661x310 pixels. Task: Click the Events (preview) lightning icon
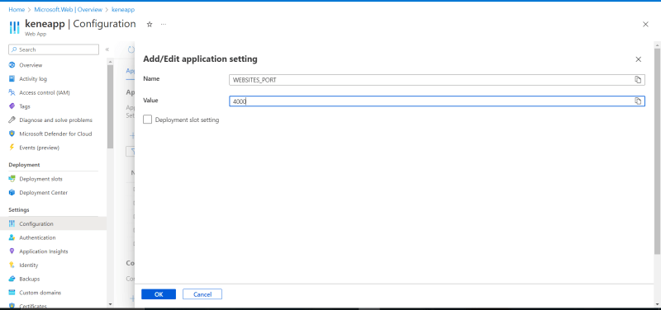click(12, 148)
